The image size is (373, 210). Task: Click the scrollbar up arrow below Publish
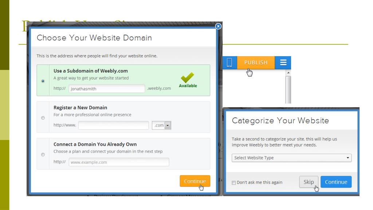(x=288, y=73)
